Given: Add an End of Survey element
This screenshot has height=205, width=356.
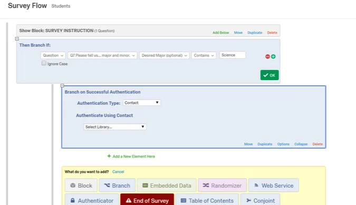Looking at the screenshot, I should 147,200.
